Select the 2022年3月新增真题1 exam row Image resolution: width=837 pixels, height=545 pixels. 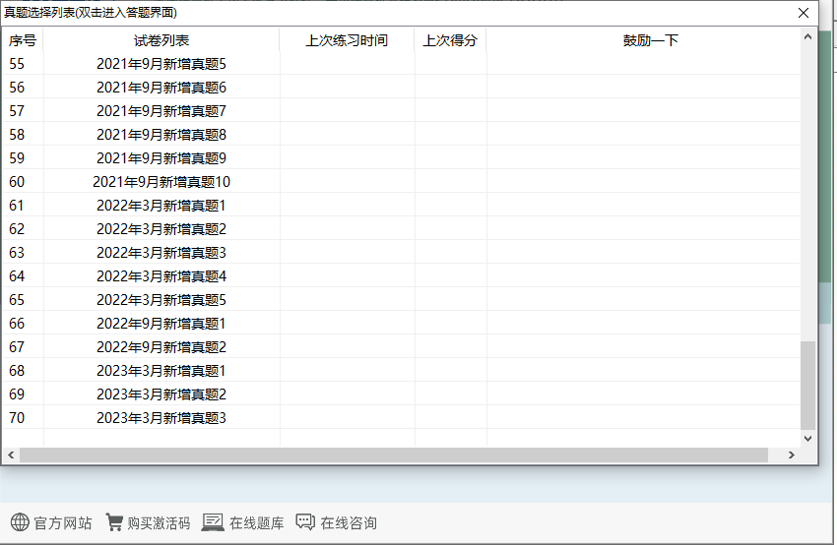(161, 206)
